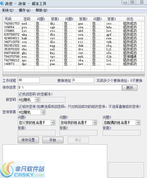This screenshot has width=147, height=178.
Task: Click the 答案2 input field
Action: pos(78,133)
